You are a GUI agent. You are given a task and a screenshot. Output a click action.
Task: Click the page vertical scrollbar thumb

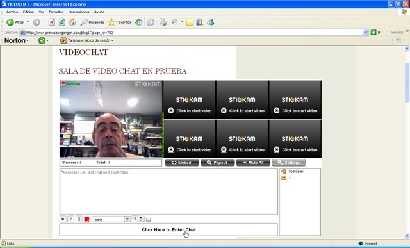click(407, 83)
